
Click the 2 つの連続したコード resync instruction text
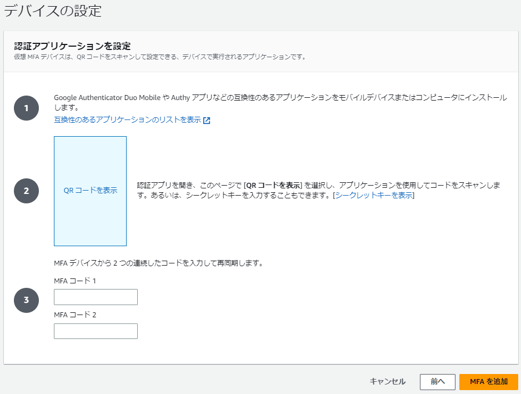click(x=158, y=263)
